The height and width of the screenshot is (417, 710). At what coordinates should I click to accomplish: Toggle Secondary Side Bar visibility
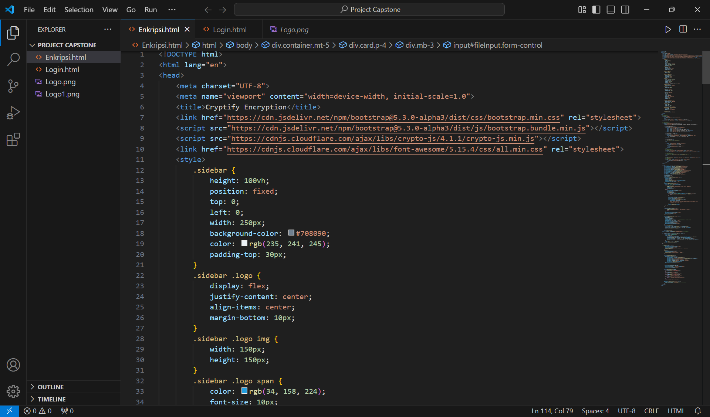pyautogui.click(x=625, y=10)
